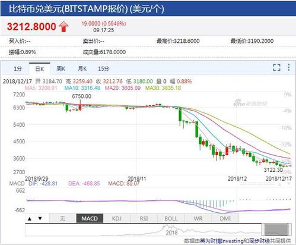Viewport: 296px width, 245px height.
Task: Show the DMI indicator
Action: click(x=225, y=218)
